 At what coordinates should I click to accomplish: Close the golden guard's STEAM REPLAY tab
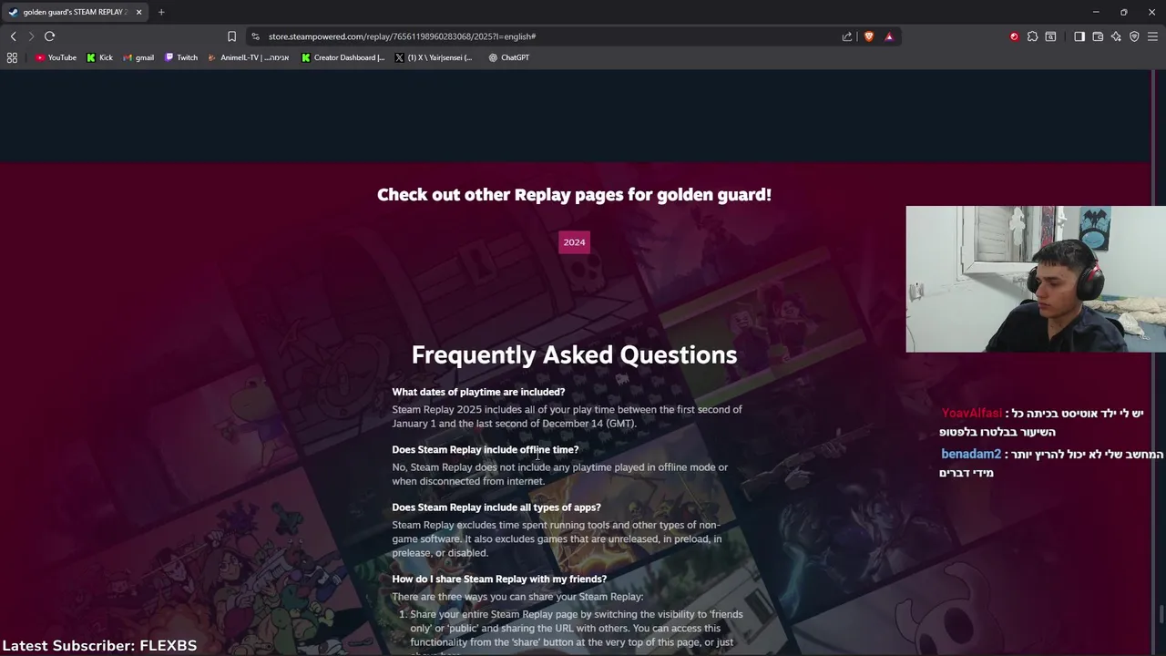pos(138,12)
